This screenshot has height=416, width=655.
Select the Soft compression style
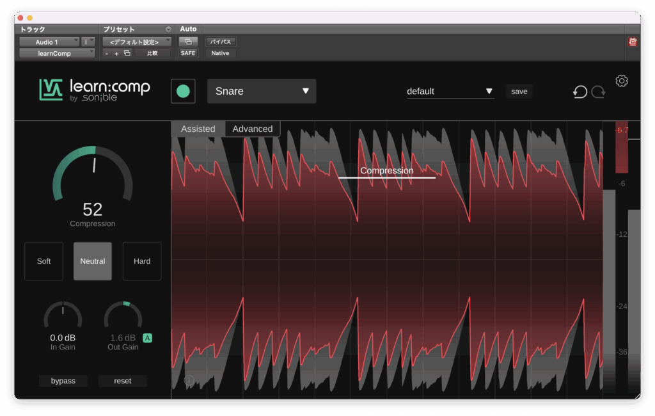[x=44, y=261]
